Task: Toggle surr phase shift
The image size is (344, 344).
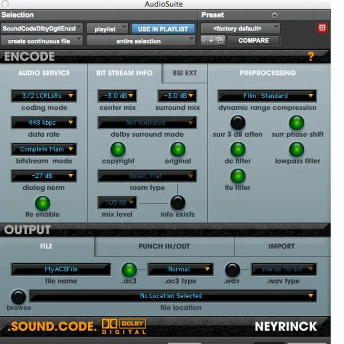Action: [297, 123]
